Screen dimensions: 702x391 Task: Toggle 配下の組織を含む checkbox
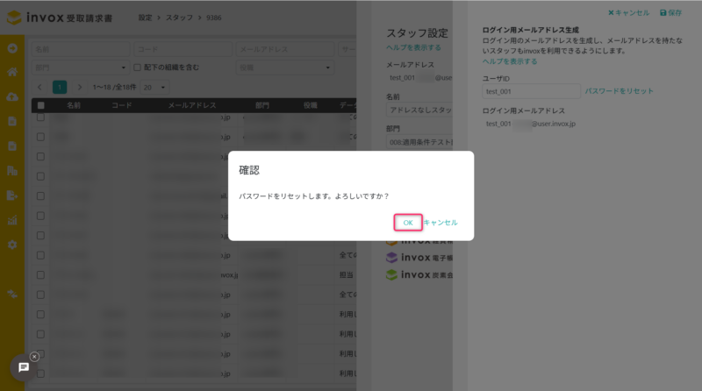coord(138,68)
